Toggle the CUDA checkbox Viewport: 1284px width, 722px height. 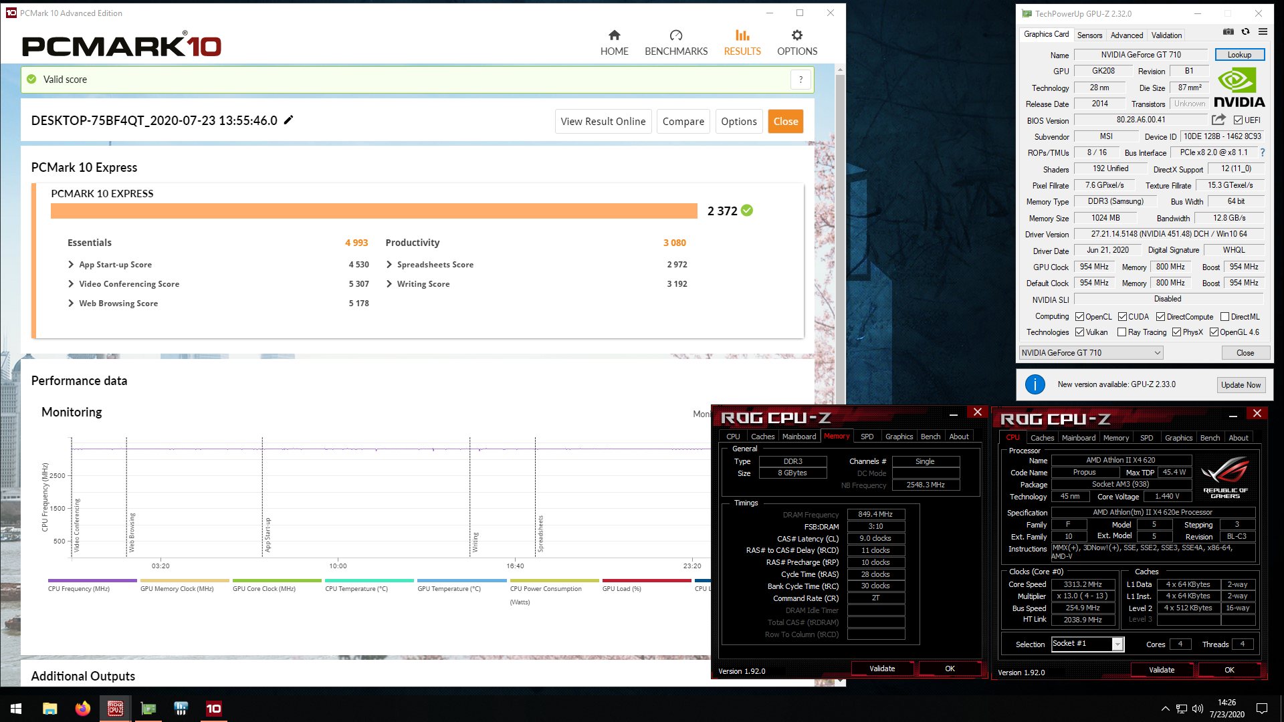tap(1122, 317)
